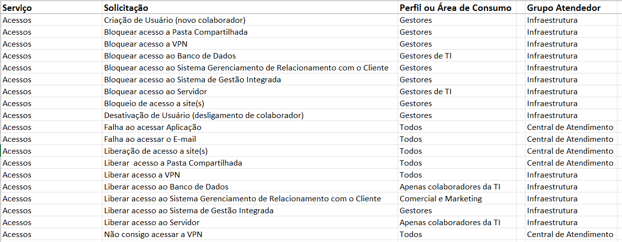The height and width of the screenshot is (242, 622).
Task: Click the 'Serviço' header cell
Action: point(17,8)
